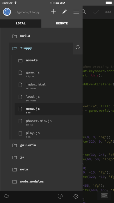Open load.js file

tap(33, 97)
